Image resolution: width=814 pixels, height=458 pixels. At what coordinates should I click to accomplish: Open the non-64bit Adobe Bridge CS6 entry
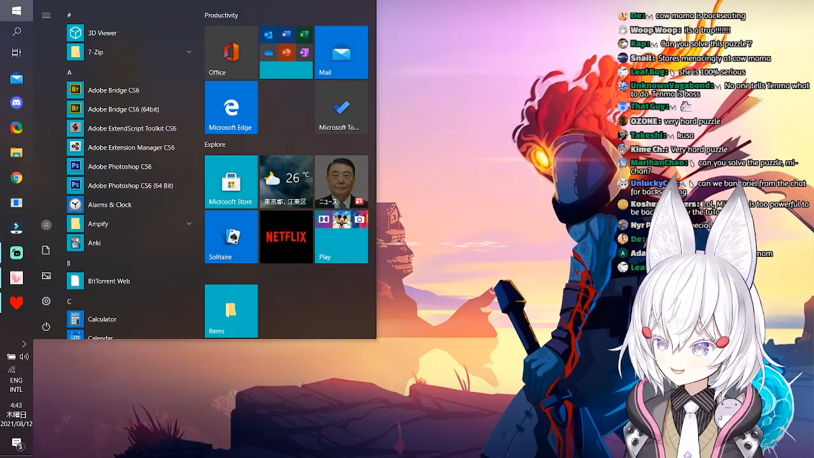(x=130, y=90)
